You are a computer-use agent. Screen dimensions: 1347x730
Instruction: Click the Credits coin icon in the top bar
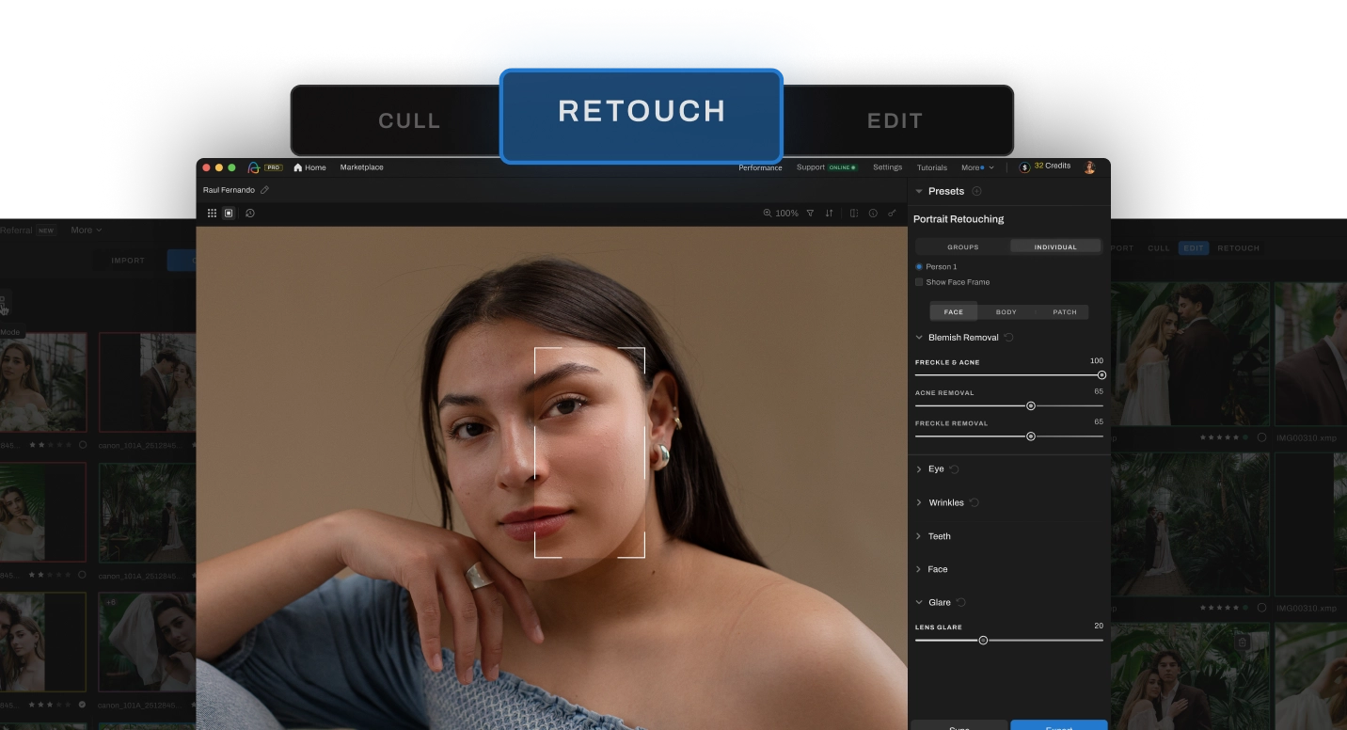tap(1024, 167)
